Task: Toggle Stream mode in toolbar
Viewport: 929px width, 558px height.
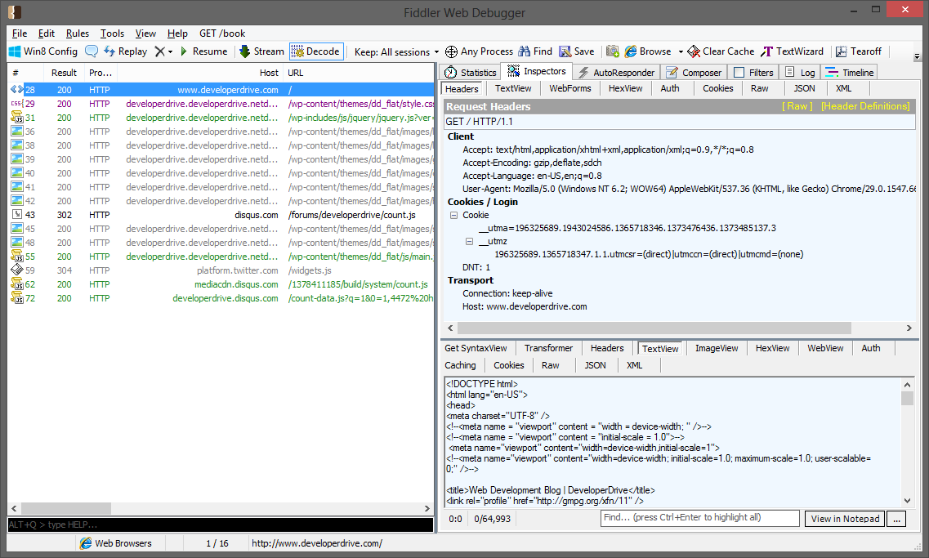Action: point(261,51)
